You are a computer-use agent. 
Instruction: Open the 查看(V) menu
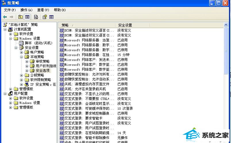tap(43, 10)
